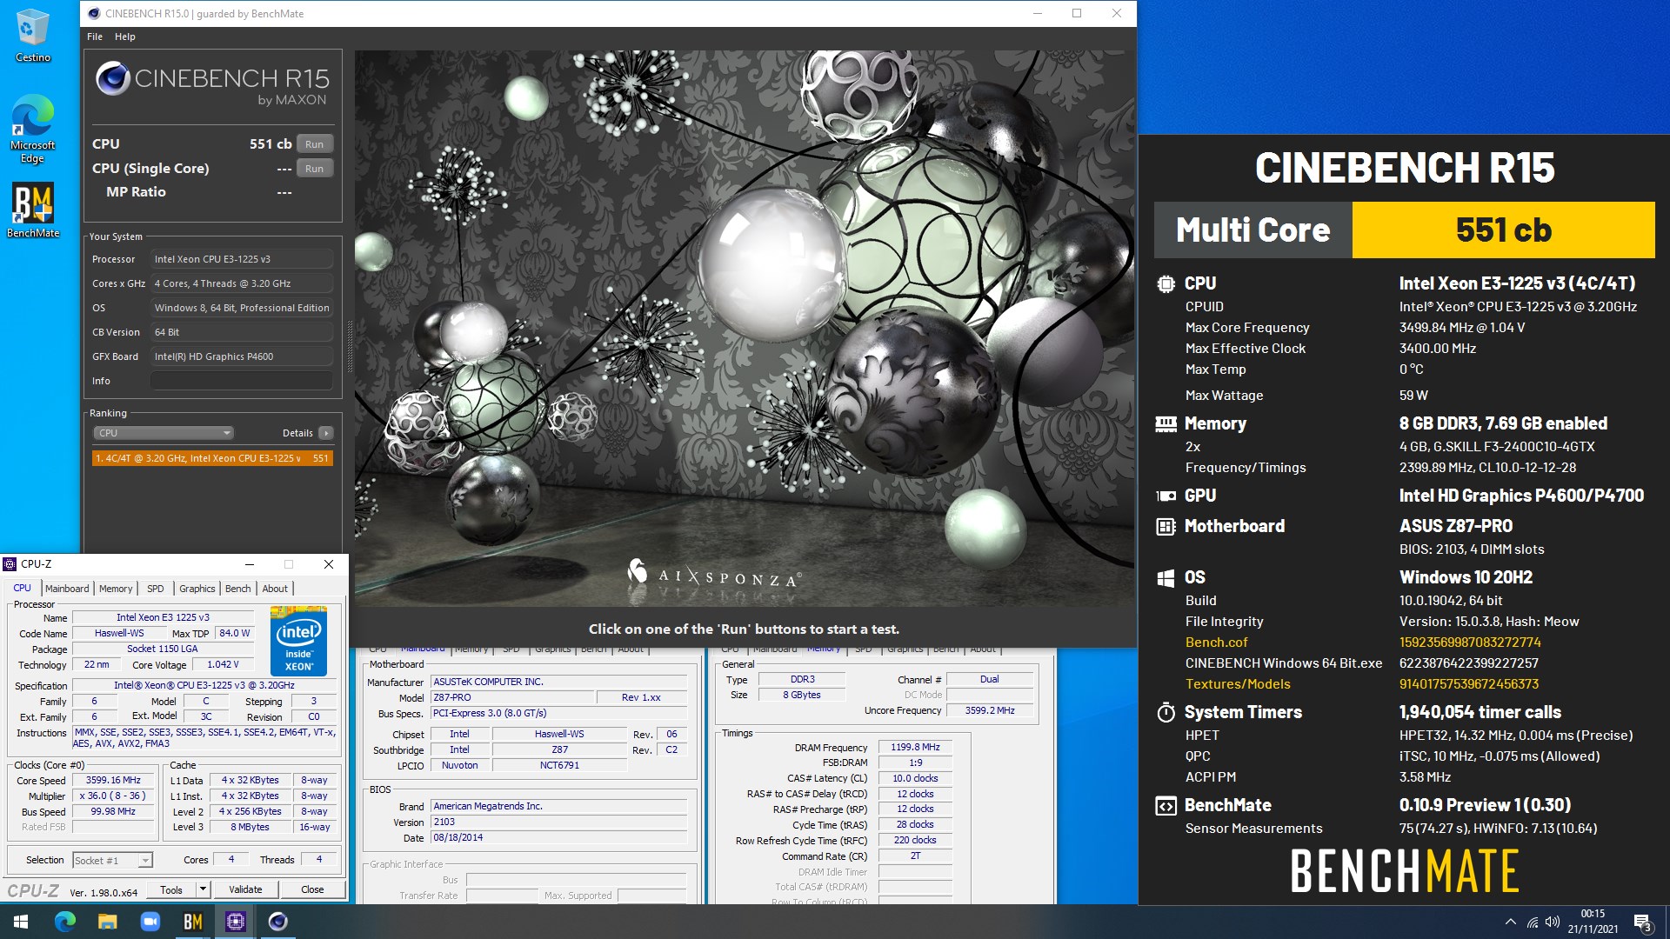Screen dimensions: 1670x939
Task: Click the Tools button in CPU-Z
Action: pyautogui.click(x=171, y=889)
